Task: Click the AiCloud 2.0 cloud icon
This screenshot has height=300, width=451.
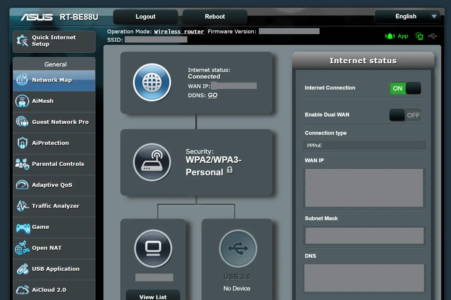Action: pyautogui.click(x=23, y=290)
